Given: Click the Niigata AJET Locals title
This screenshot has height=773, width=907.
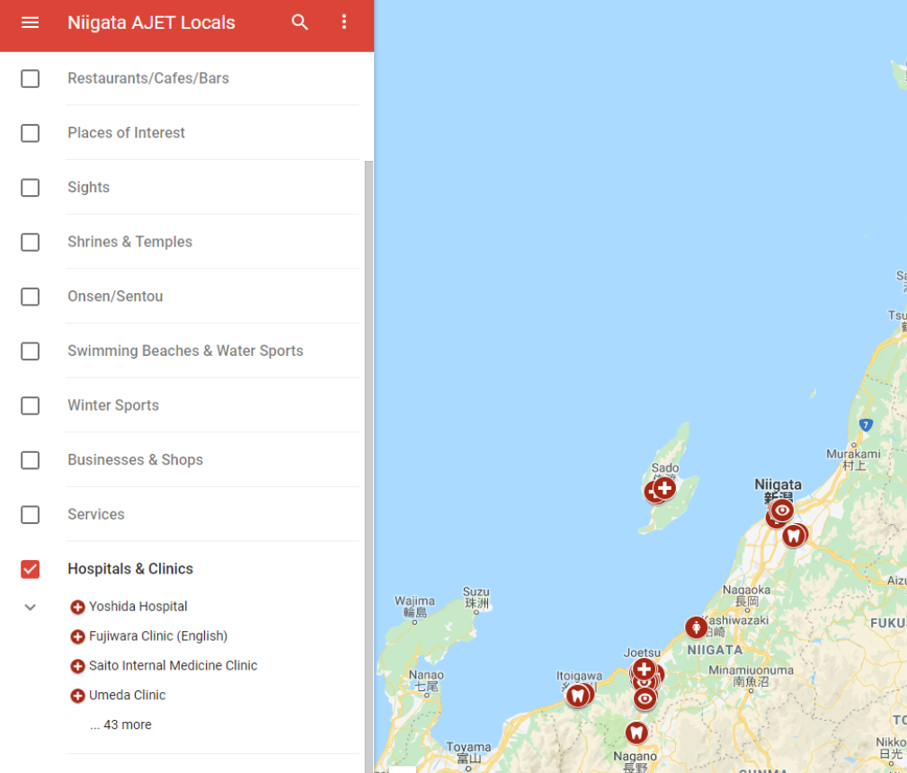Looking at the screenshot, I should click(152, 22).
